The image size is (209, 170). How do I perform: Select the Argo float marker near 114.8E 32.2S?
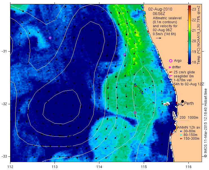(x=135, y=112)
